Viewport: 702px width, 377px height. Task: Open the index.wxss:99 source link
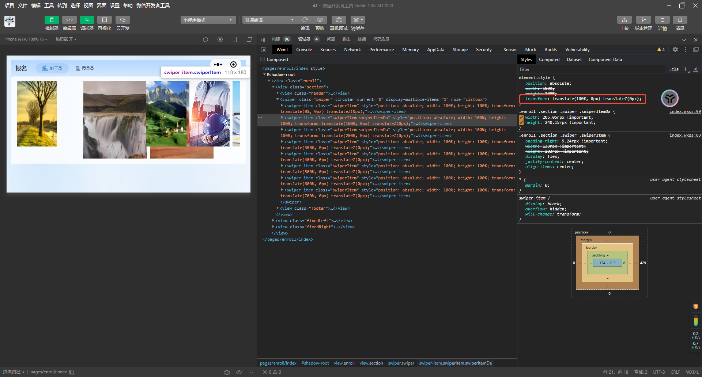tap(685, 111)
